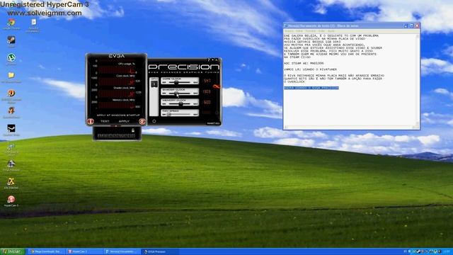Toggle the fan auto circle next to fan speed
This screenshot has height=255, width=453.
[x=217, y=113]
